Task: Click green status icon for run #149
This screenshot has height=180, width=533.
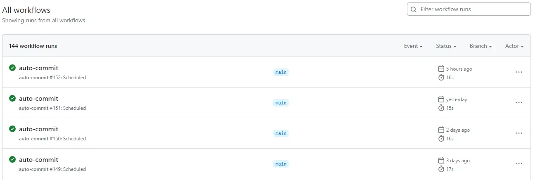Action: [x=12, y=160]
